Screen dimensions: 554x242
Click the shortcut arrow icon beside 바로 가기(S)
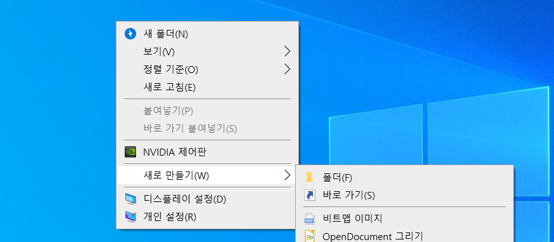[310, 195]
